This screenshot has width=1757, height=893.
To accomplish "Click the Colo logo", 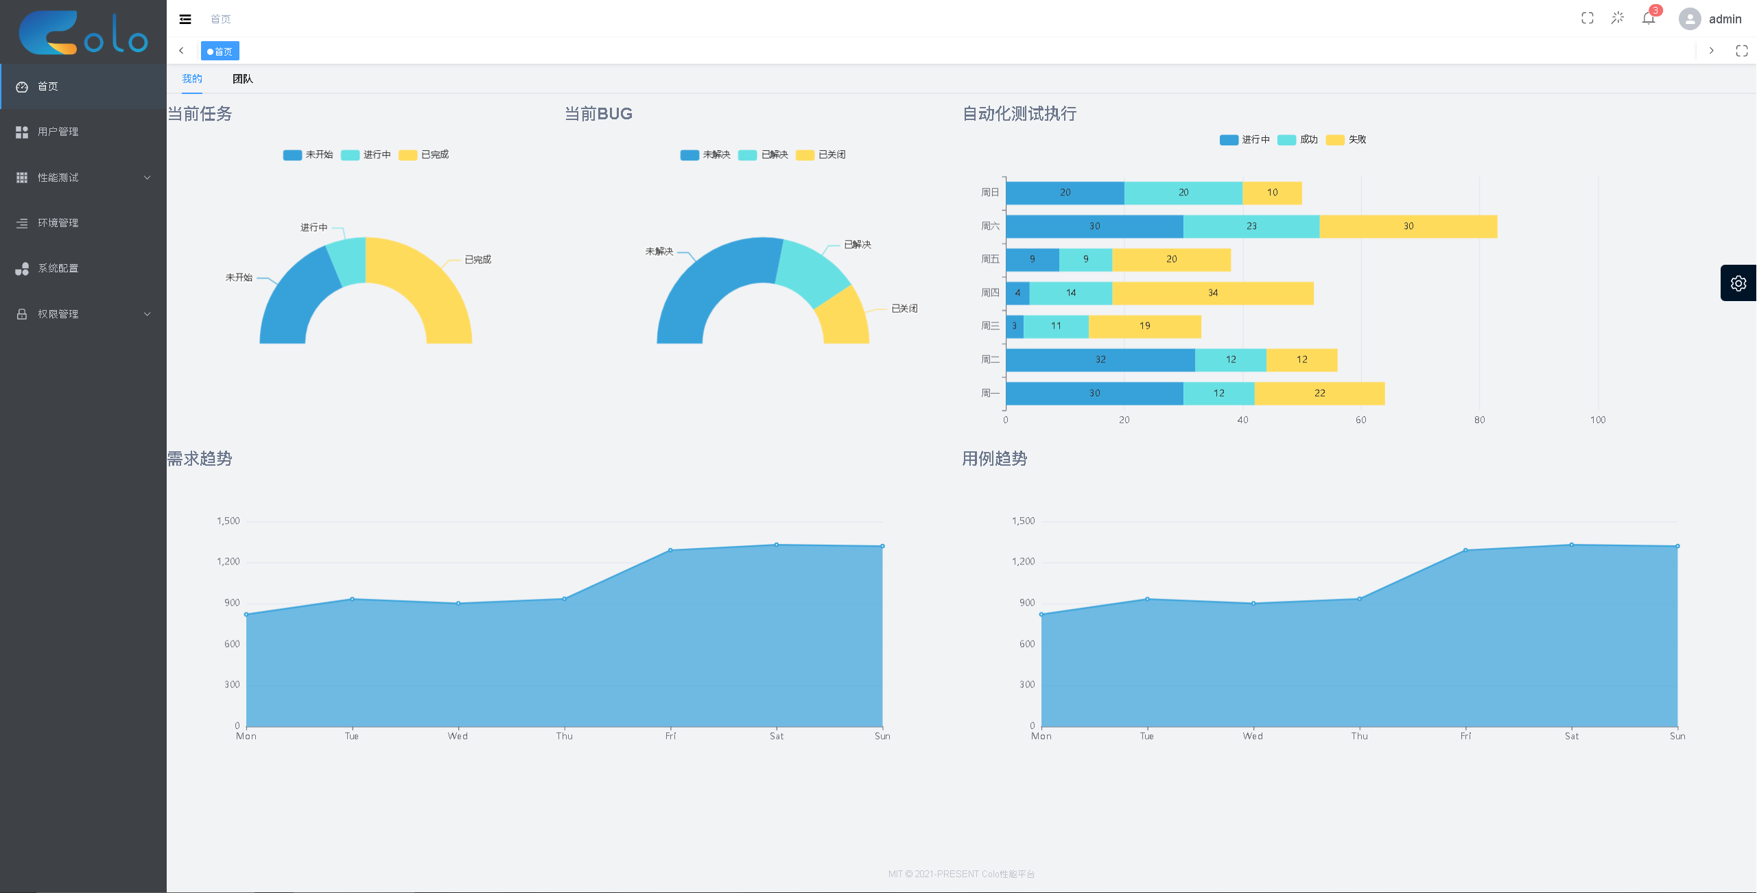I will (83, 32).
